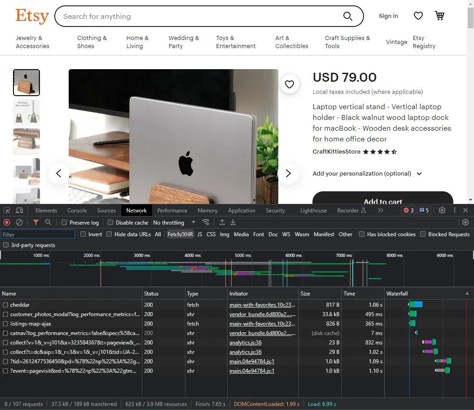This screenshot has width=474, height=410.
Task: Check the Blocked Requests filter
Action: (422, 234)
